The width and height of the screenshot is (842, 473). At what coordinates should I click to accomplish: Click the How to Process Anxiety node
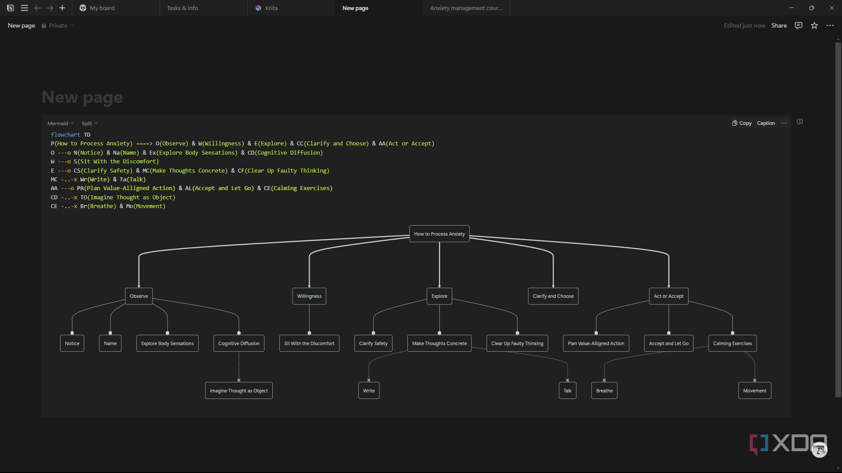[439, 234]
